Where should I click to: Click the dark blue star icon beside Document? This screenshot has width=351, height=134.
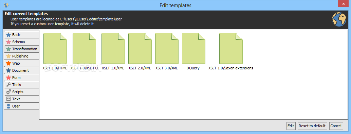8,70
